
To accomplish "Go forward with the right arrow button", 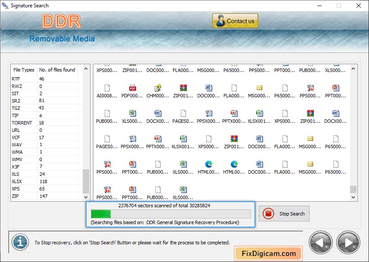I will click(x=348, y=243).
